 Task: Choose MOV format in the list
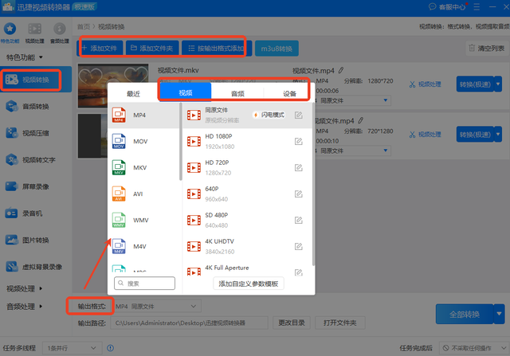[143, 142]
